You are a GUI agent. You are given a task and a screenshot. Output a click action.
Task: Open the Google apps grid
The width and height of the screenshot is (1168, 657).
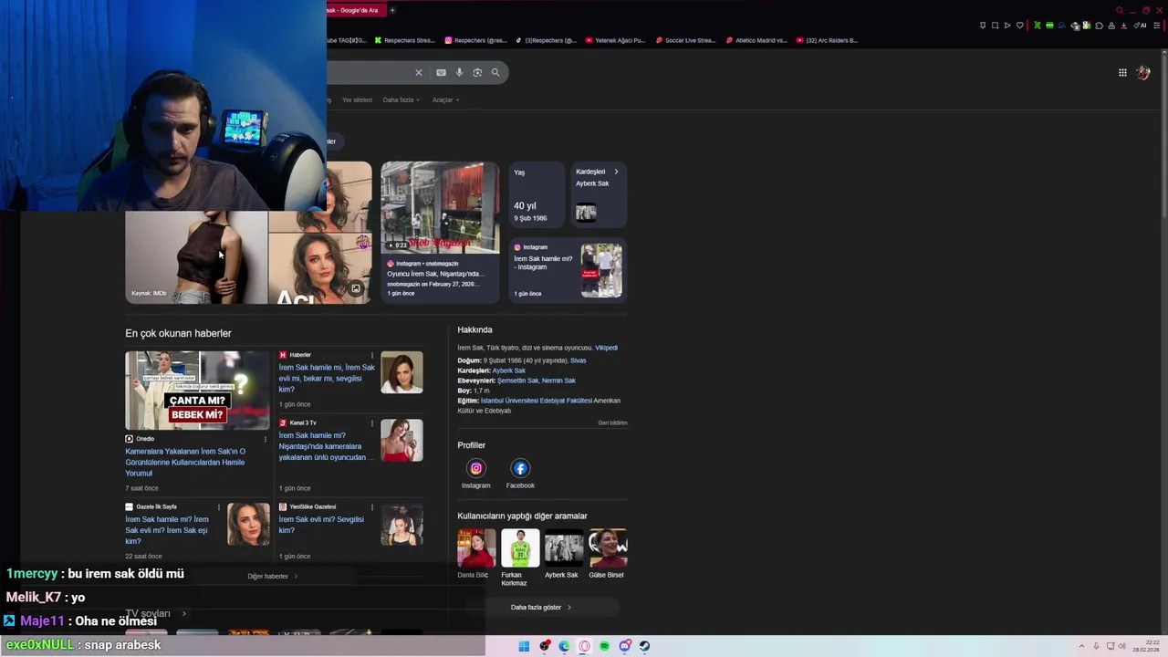(1122, 72)
